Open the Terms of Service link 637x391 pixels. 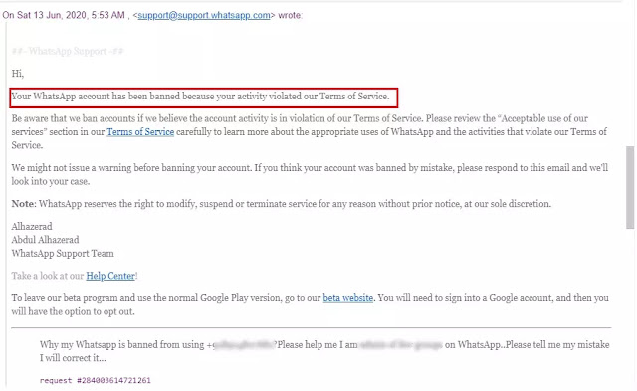140,132
